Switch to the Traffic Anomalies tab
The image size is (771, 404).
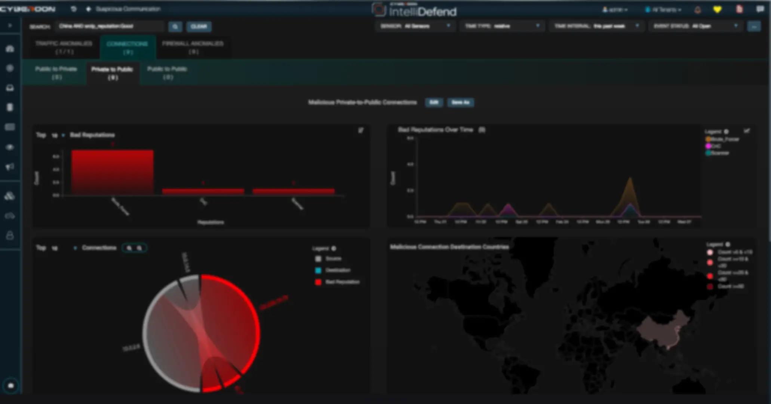[64, 47]
